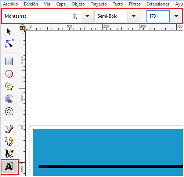The height and width of the screenshot is (177, 184).
Task: Click the black horizontal bar on canvas
Action: [x=111, y=167]
